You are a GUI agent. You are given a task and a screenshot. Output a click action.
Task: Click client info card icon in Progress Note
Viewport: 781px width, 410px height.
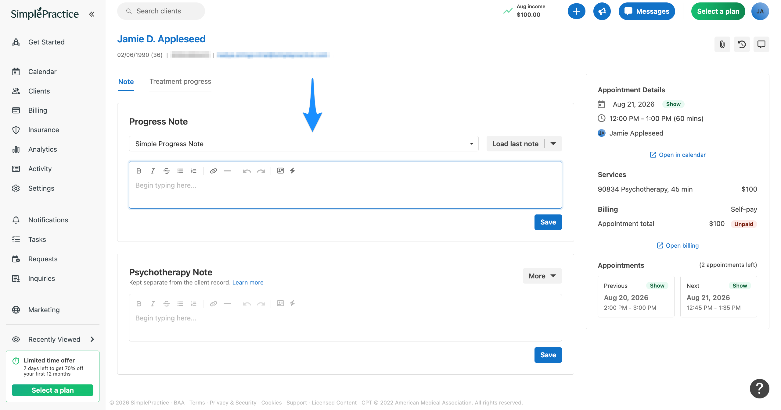pyautogui.click(x=280, y=171)
